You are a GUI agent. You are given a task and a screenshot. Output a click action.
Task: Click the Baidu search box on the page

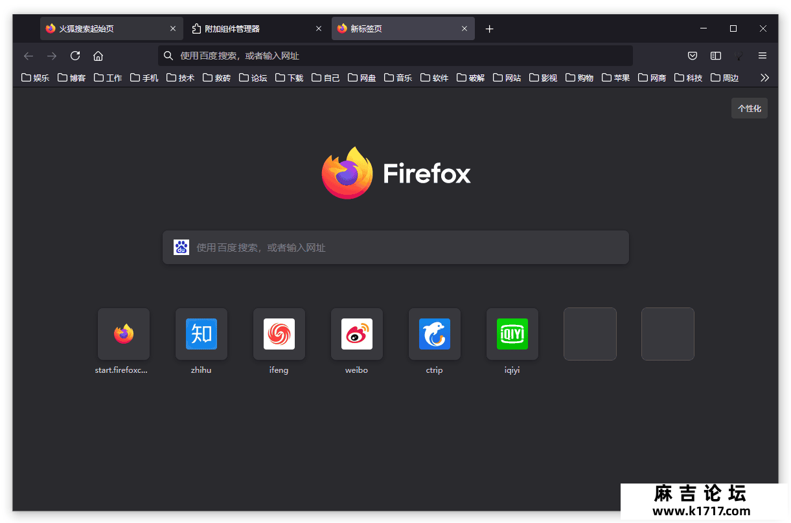click(x=396, y=247)
